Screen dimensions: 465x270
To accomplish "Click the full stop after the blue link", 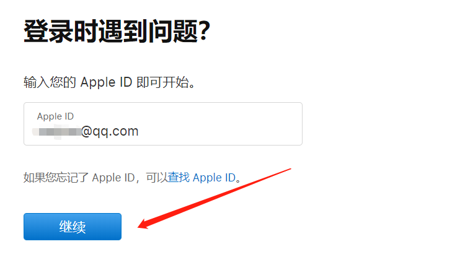I will 239,180.
